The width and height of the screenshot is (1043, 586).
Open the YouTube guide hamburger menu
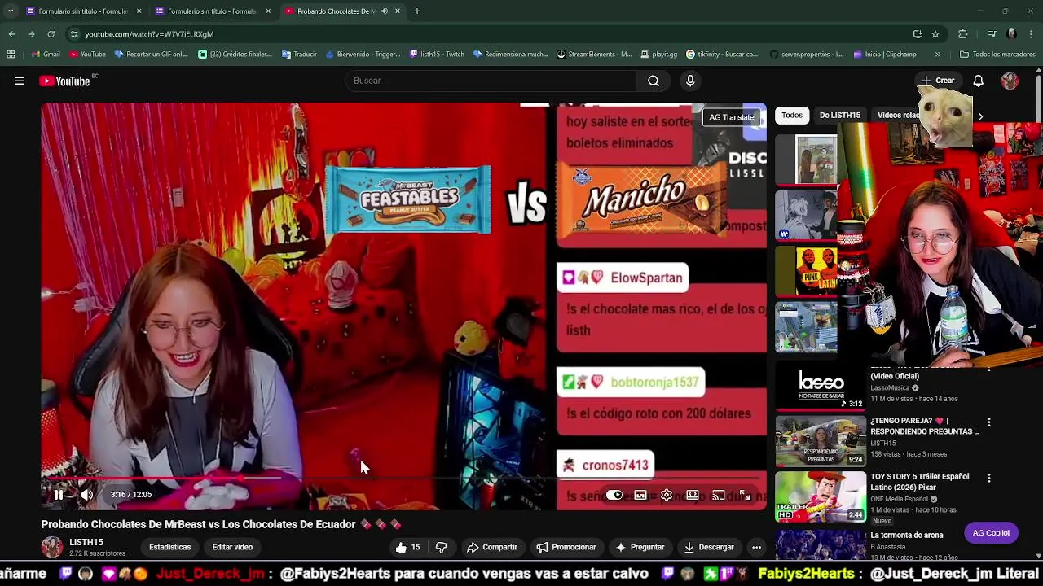coord(20,81)
